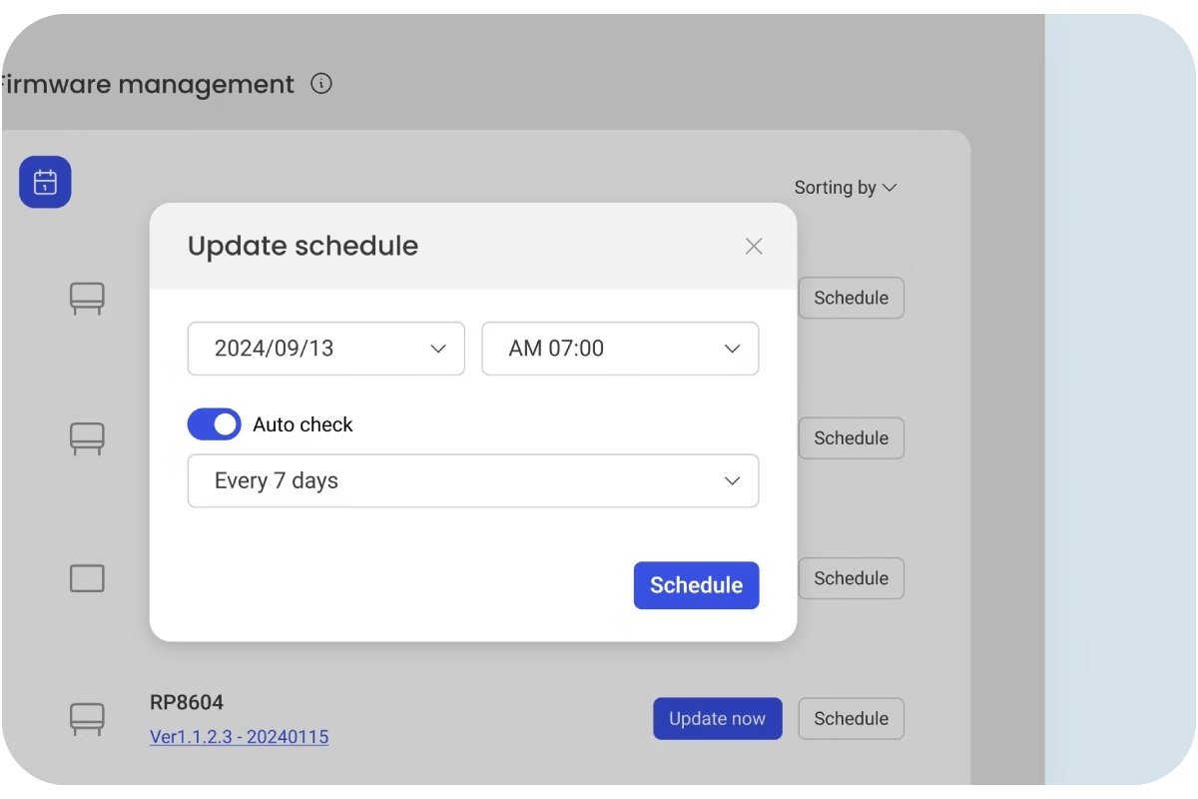Viewport: 1198px width, 799px height.
Task: Expand the AM 07:00 time dropdown
Action: tap(620, 349)
